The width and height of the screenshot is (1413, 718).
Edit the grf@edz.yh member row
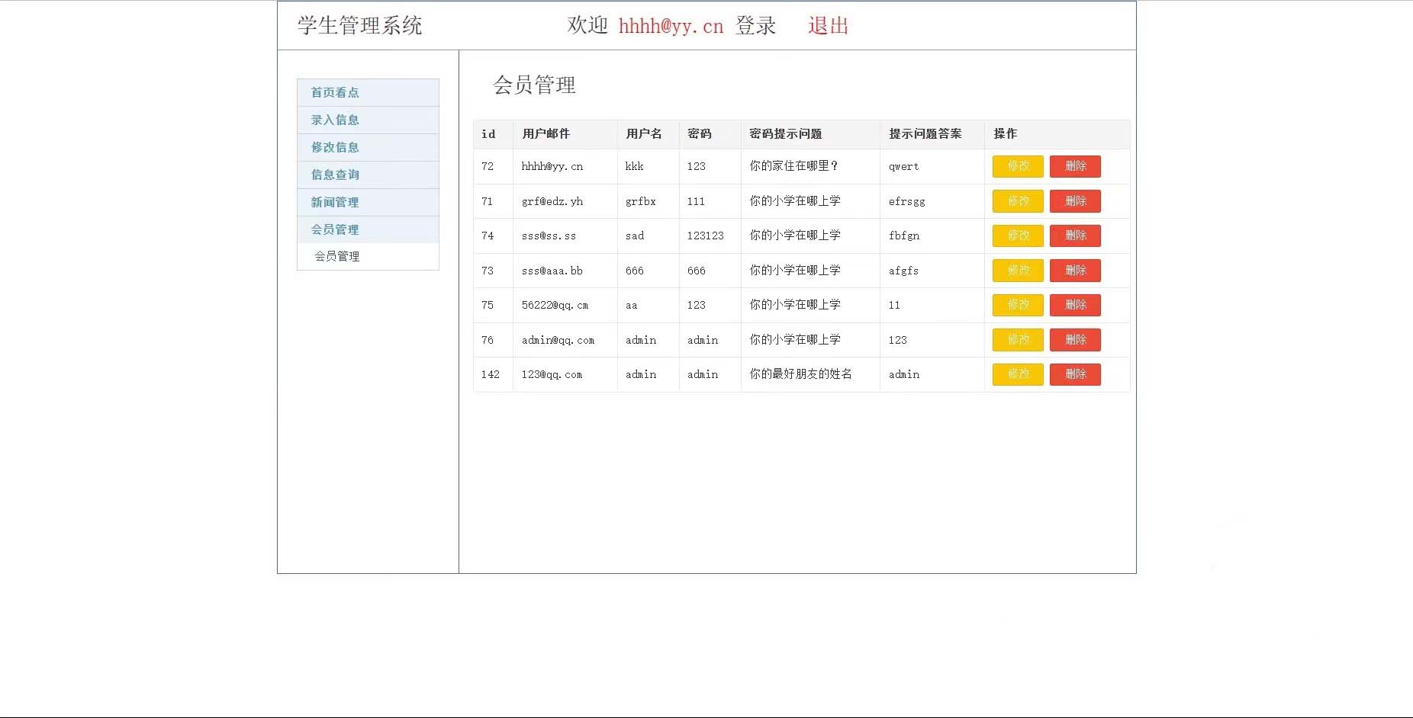coord(1017,201)
